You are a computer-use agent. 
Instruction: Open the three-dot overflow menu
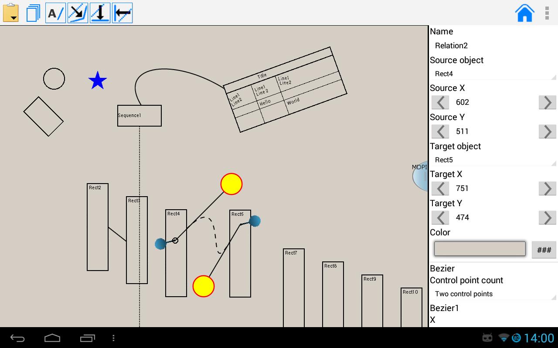547,13
